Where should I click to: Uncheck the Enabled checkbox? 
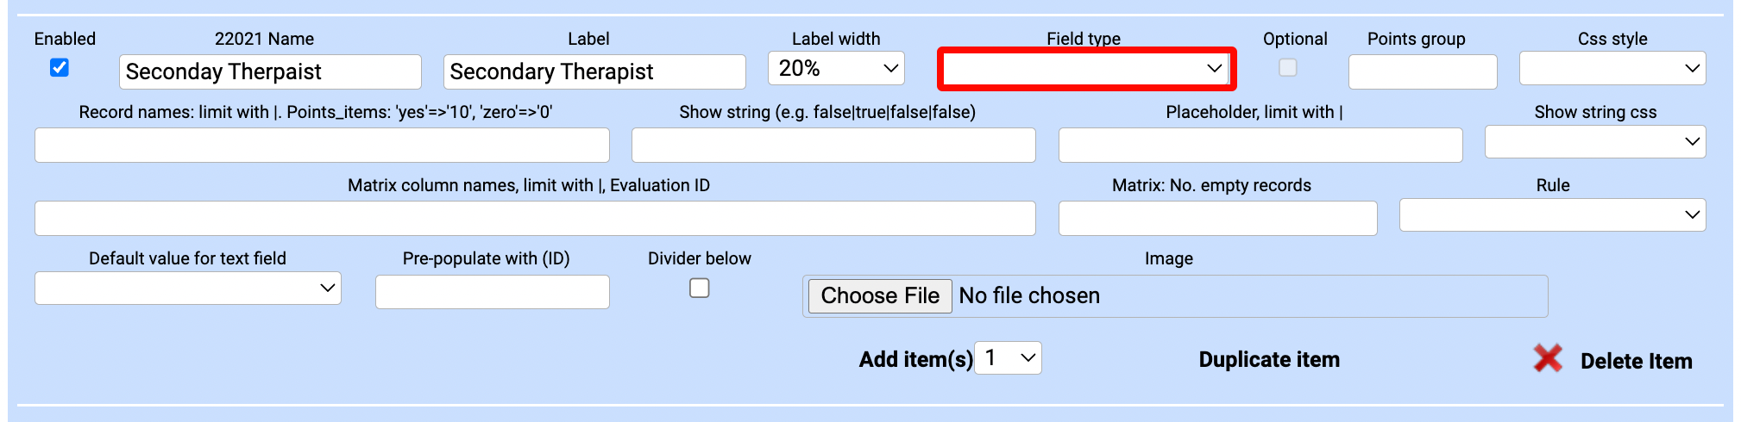point(60,67)
